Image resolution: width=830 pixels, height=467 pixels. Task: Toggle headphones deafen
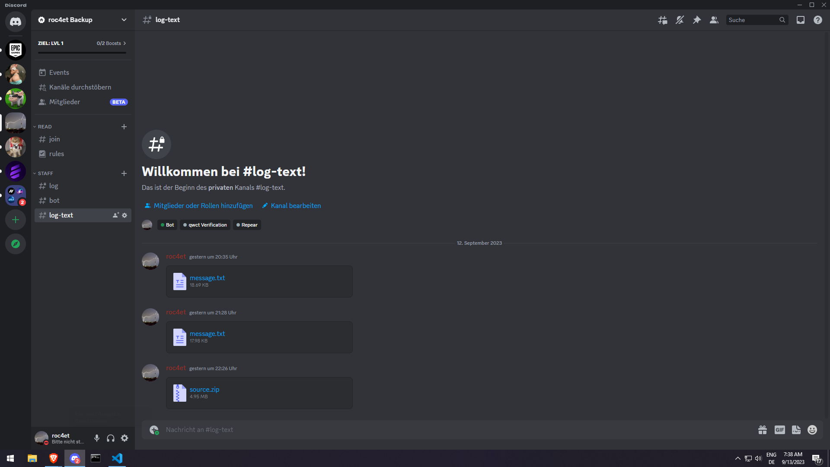pyautogui.click(x=111, y=438)
